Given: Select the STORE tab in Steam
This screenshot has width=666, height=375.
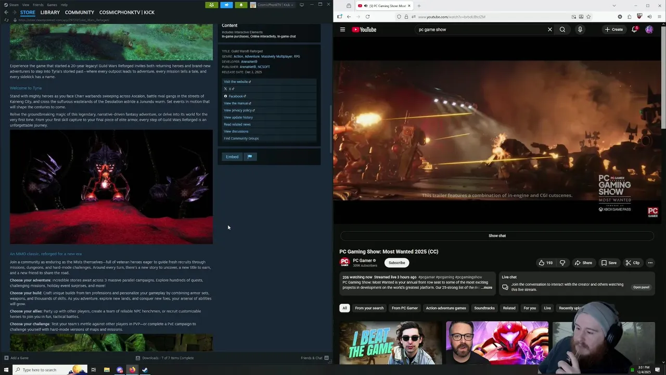Looking at the screenshot, I should tap(28, 12).
